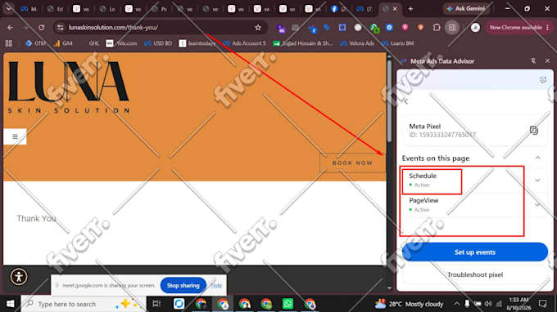
Task: Switch to the Facebook tab
Action: [x=338, y=9]
